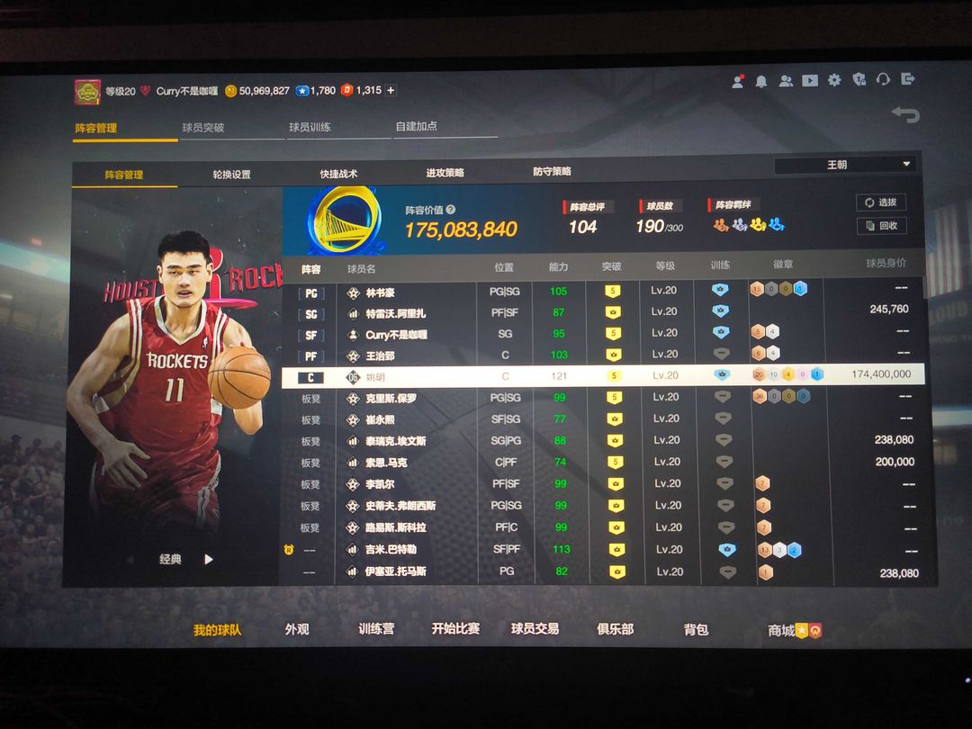
Task: Click the orange lineup bond icon under 阵容羁绊
Action: (x=720, y=224)
